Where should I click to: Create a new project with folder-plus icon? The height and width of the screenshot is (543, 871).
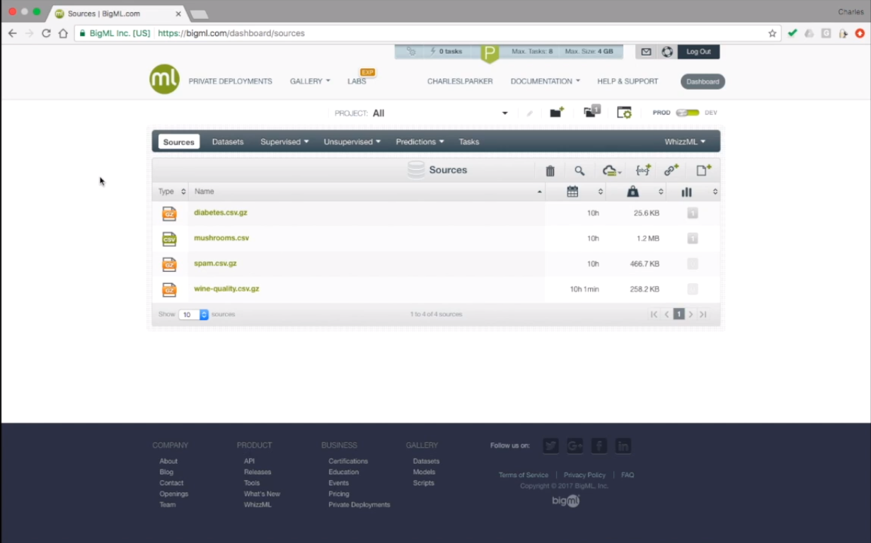tap(557, 113)
